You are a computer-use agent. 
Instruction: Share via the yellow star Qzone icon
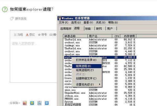[32, 103]
